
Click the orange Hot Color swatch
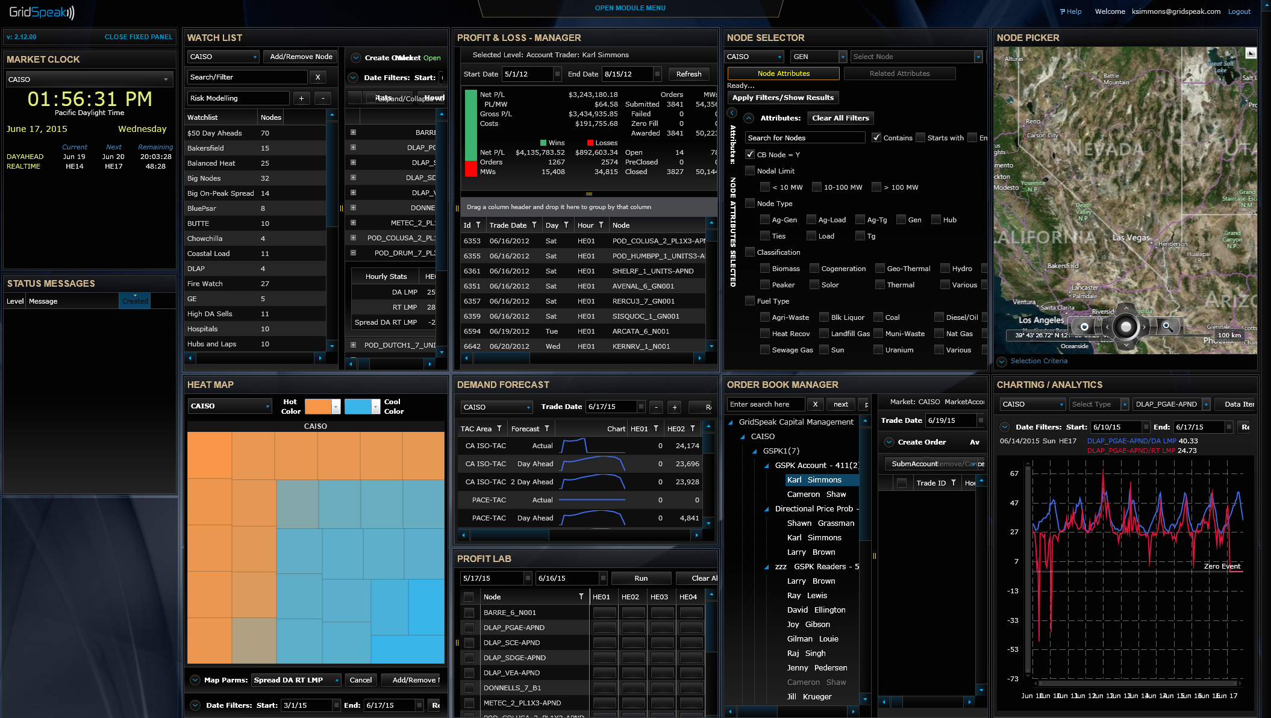(x=318, y=407)
